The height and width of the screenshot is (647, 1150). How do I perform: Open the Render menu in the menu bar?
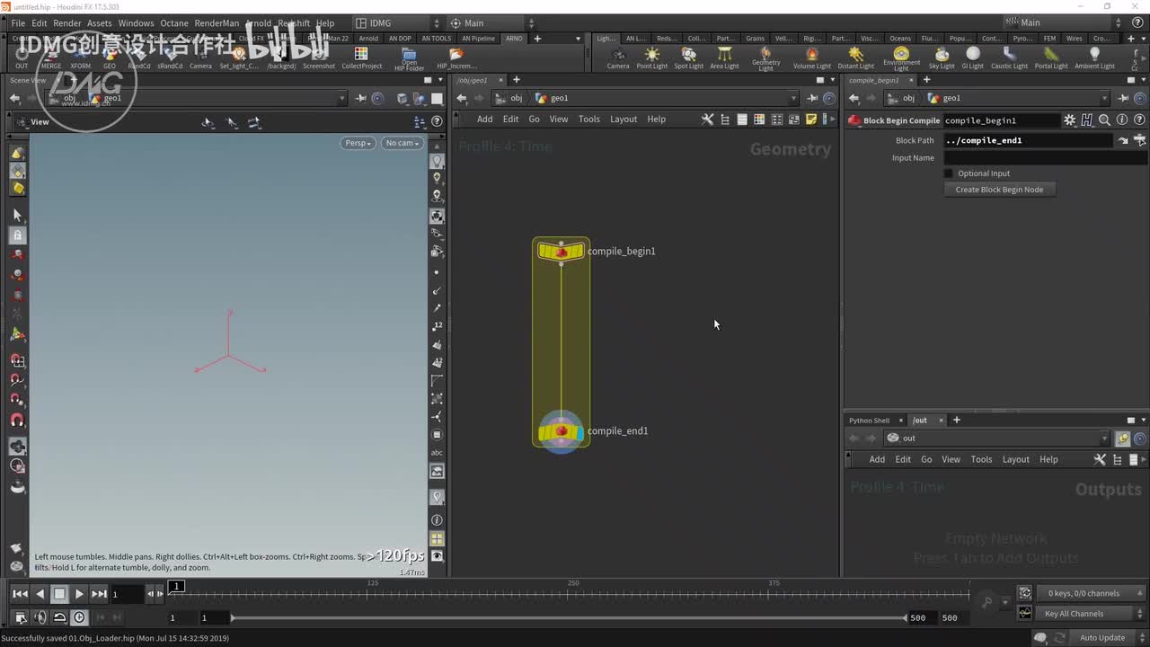67,23
